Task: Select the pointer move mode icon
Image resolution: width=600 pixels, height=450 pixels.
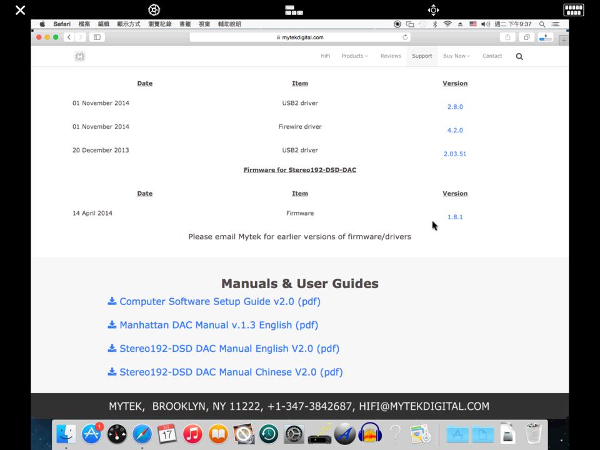Action: (433, 10)
